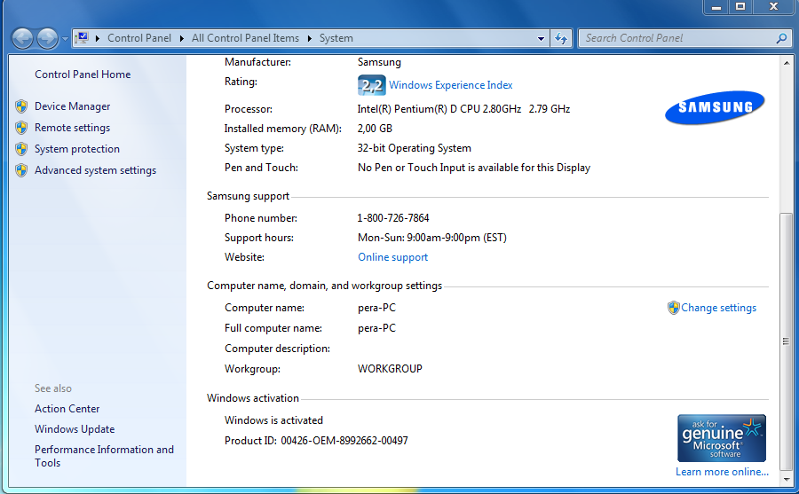Click the computer name pera-PC value

tap(376, 308)
